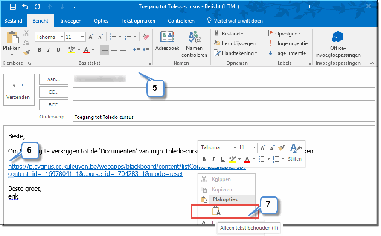Click inside the CC input field
Screen dimensions: 381x236
[x=224, y=92]
